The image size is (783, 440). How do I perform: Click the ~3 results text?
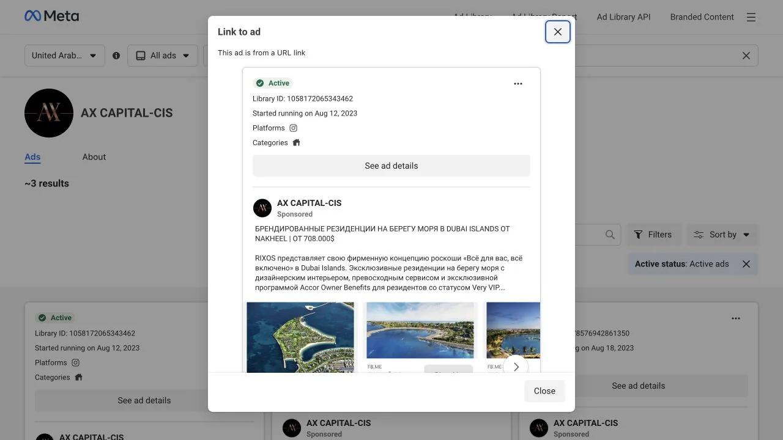point(47,183)
